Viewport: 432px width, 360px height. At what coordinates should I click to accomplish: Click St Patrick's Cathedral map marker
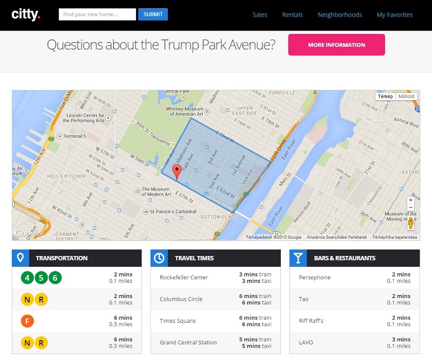click(x=146, y=212)
